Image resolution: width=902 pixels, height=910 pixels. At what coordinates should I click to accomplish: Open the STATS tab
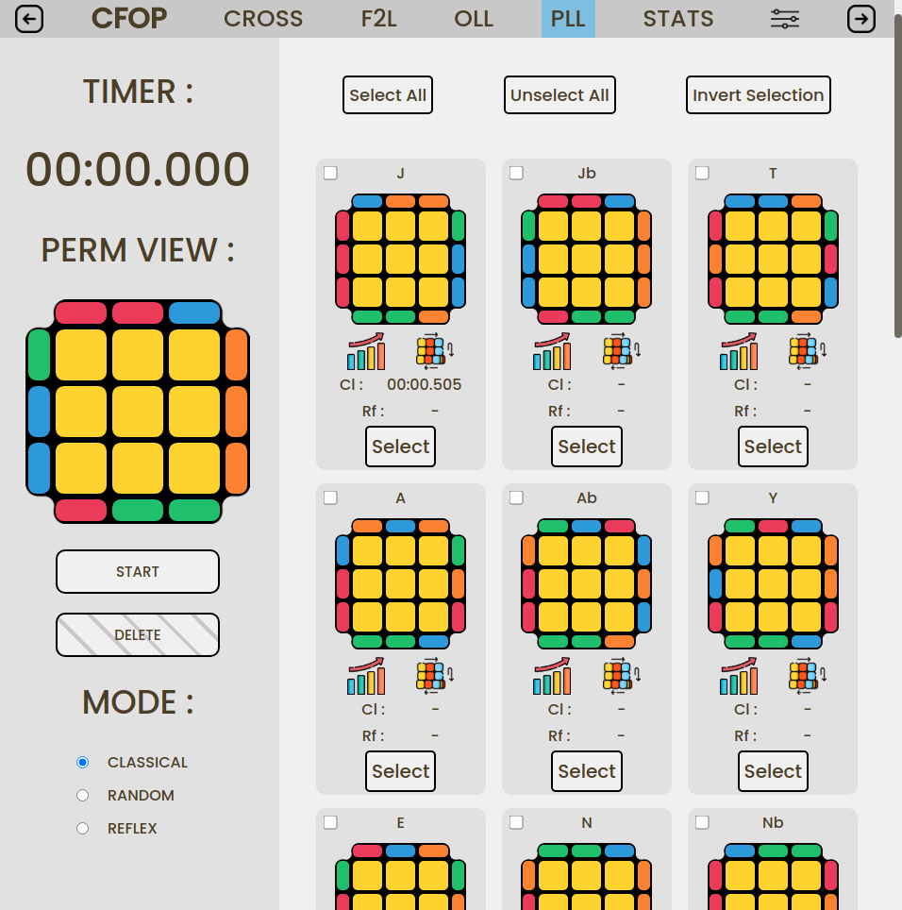coord(677,19)
